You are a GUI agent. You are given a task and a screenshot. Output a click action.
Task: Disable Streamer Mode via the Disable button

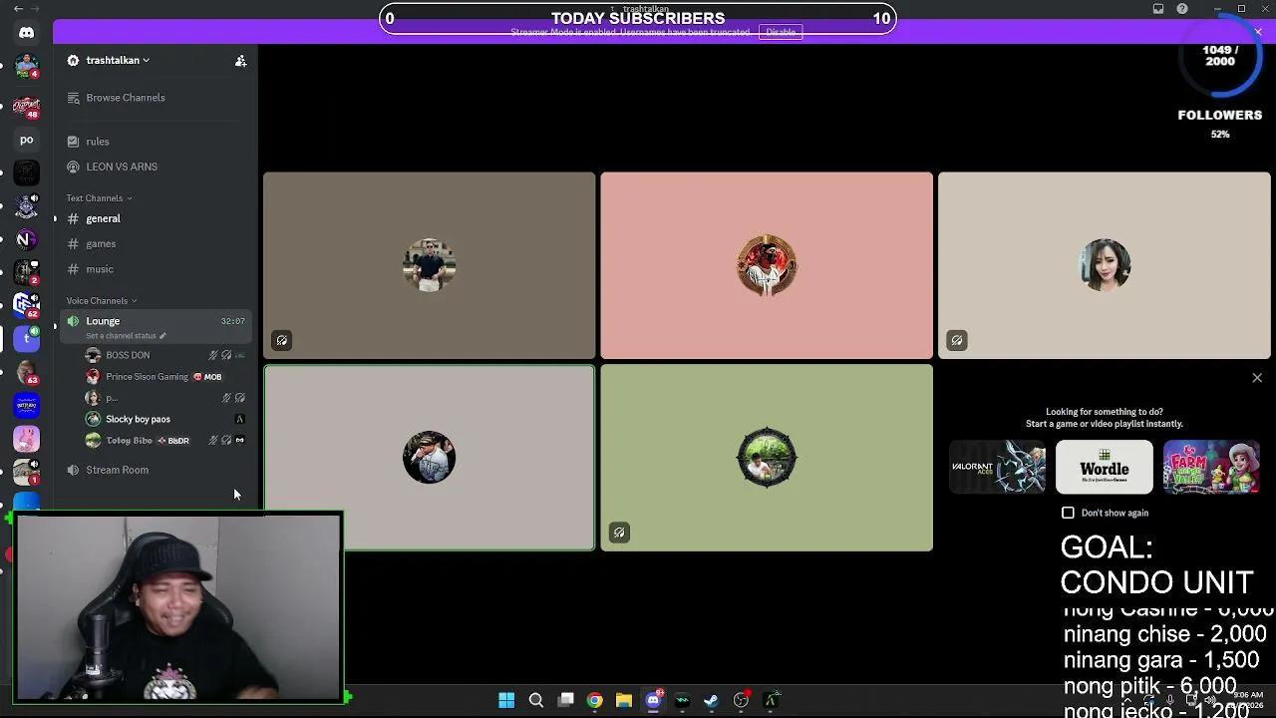click(781, 32)
